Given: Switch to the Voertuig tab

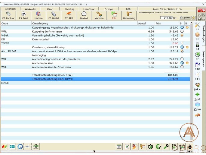Looking at the screenshot, I should point(69,9).
